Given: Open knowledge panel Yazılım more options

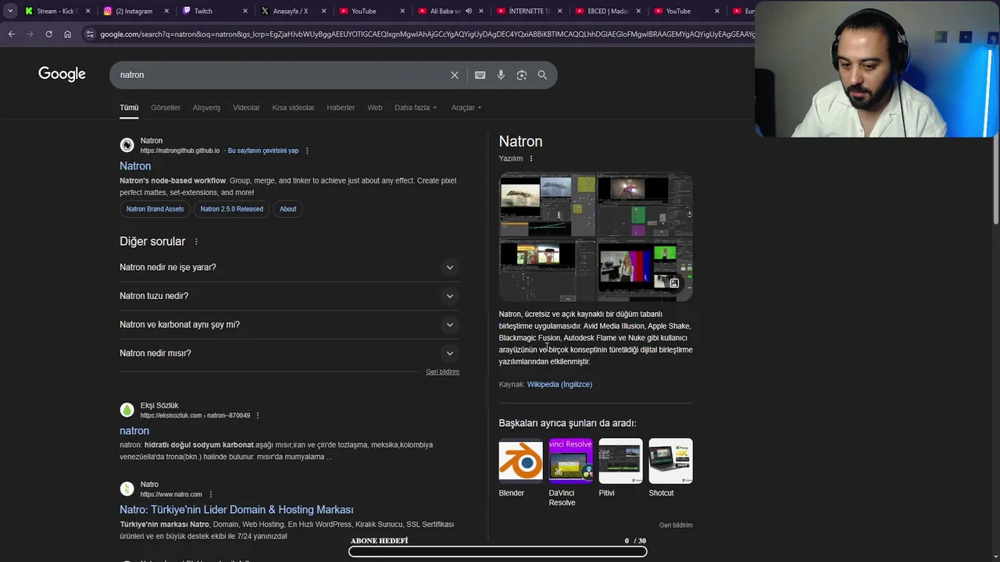Looking at the screenshot, I should [x=531, y=158].
